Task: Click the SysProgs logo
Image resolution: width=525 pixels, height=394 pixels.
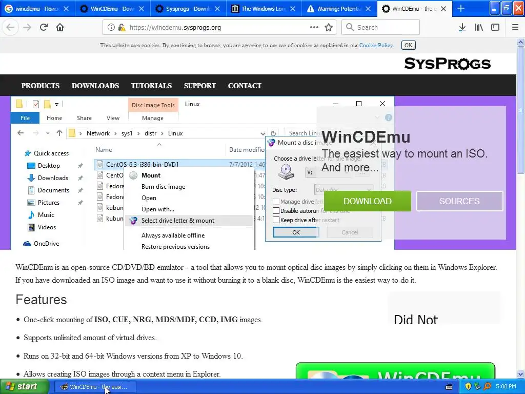Action: click(447, 63)
